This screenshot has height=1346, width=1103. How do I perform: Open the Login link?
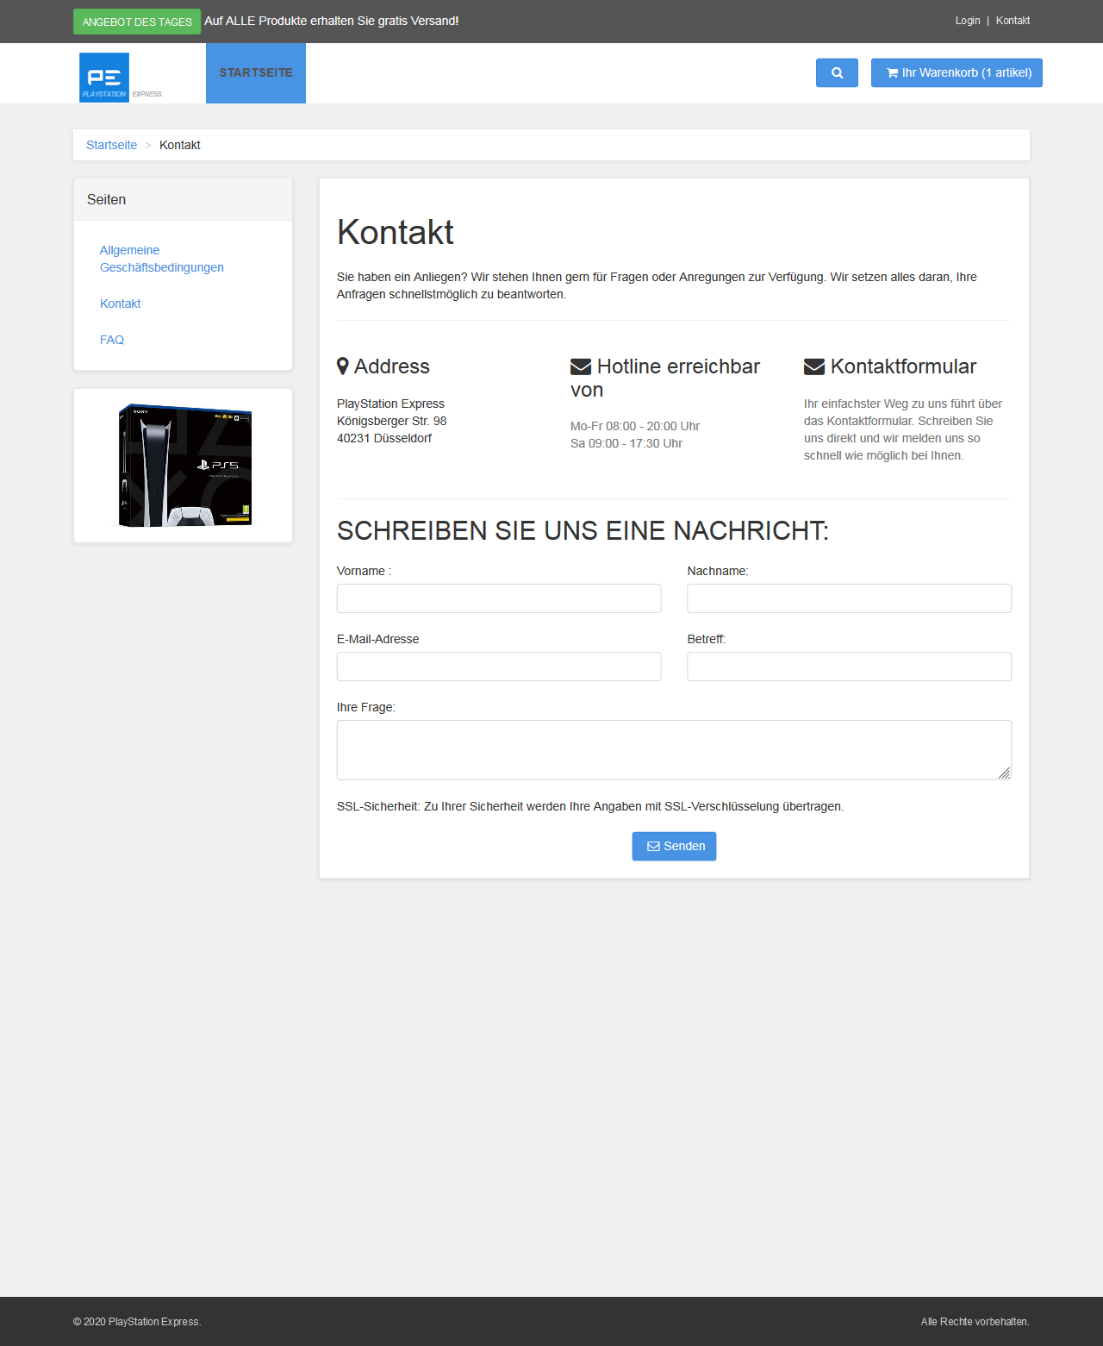coord(968,21)
